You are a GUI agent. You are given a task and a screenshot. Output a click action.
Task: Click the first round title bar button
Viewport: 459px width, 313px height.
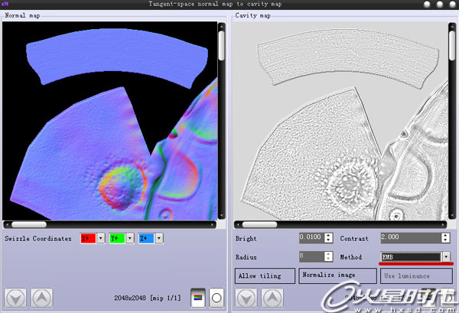(x=427, y=4)
